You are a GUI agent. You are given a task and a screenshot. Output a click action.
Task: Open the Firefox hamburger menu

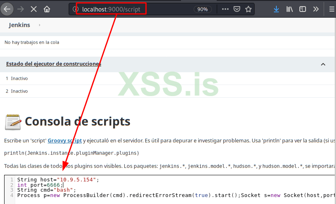(331, 9)
